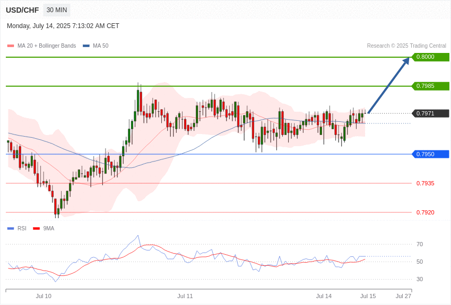Click the 9MA legend label
Image resolution: width=451 pixels, height=305 pixels.
pyautogui.click(x=49, y=229)
